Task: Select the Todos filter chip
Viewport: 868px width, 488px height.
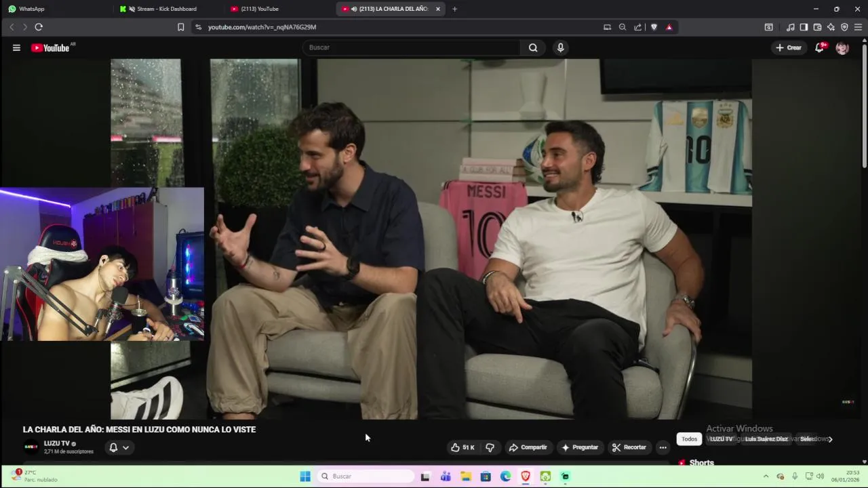Action: tap(689, 439)
